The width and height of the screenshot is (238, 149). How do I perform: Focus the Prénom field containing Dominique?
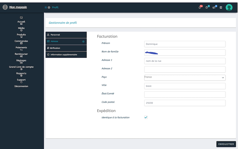click(x=185, y=44)
